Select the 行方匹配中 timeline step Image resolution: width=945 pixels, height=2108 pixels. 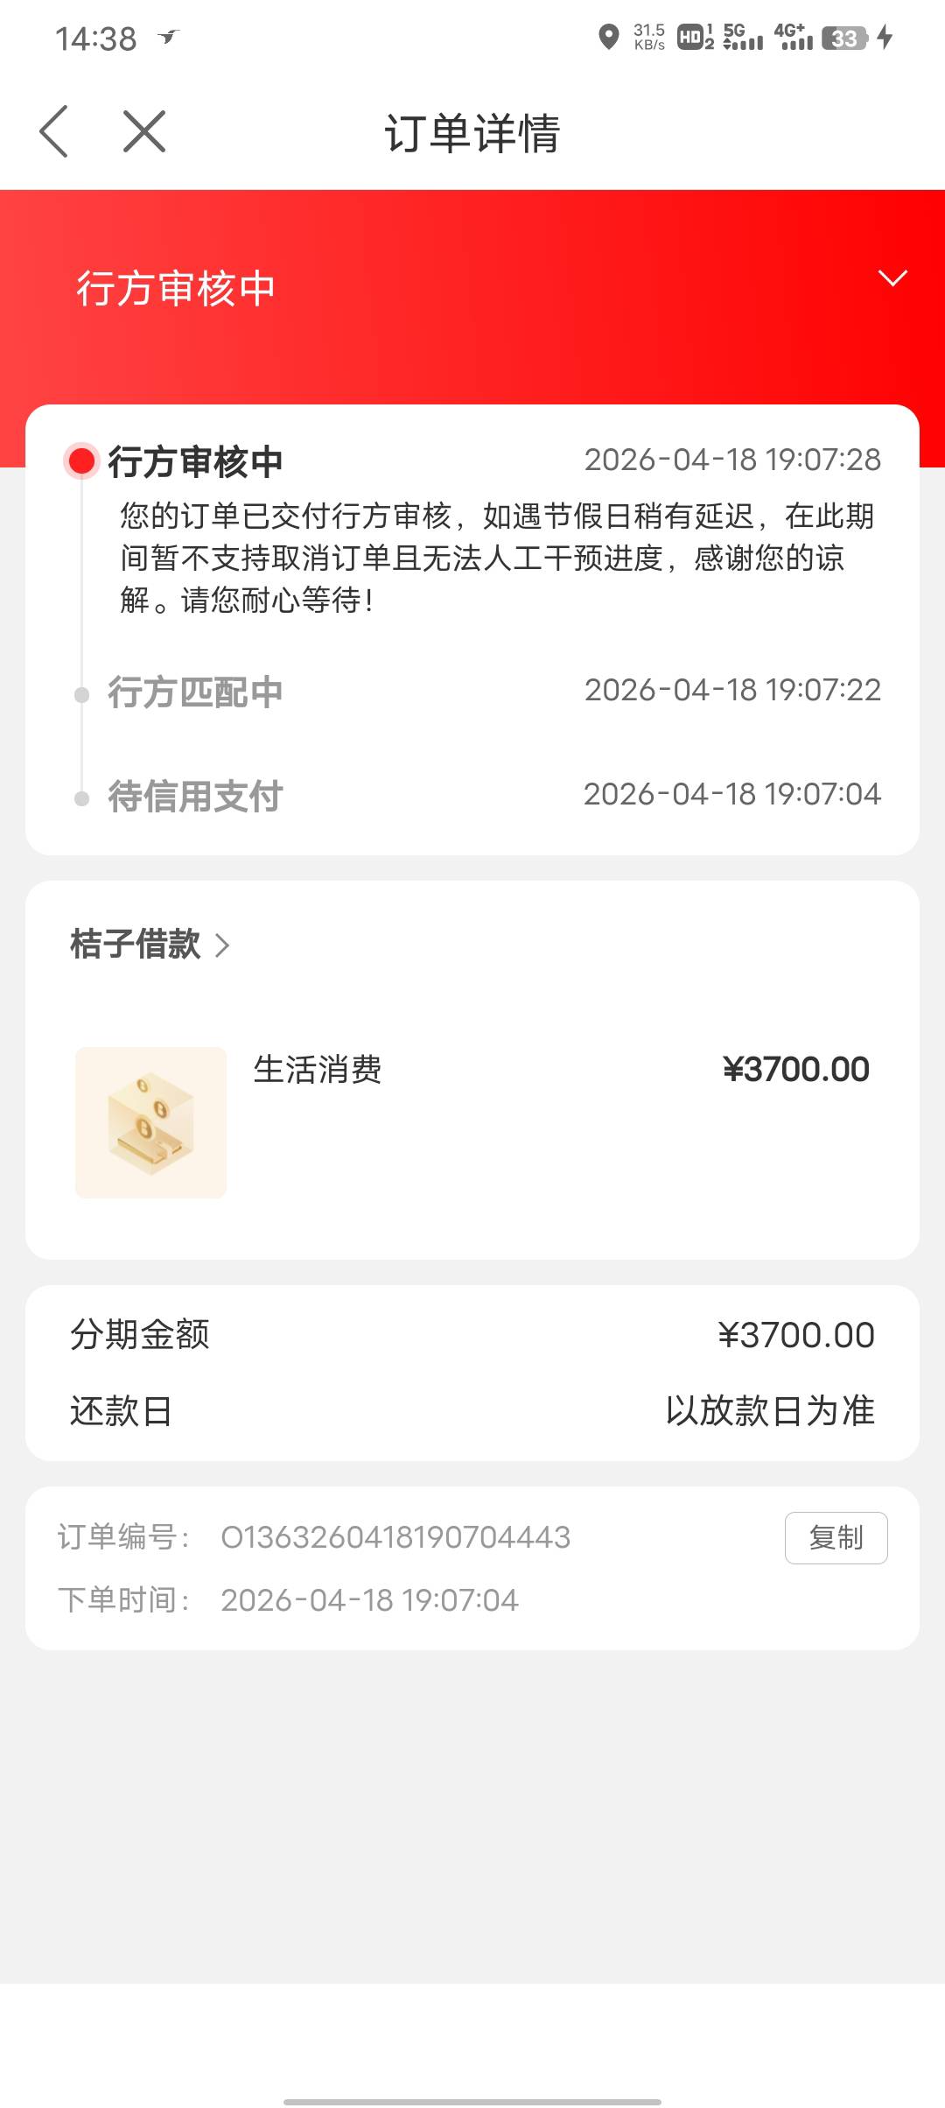[195, 692]
